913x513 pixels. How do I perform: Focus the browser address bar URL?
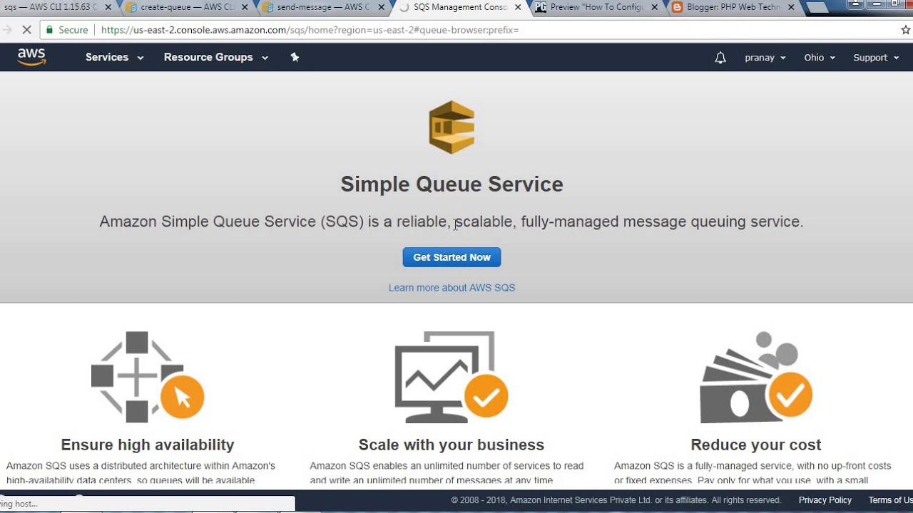pyautogui.click(x=310, y=30)
